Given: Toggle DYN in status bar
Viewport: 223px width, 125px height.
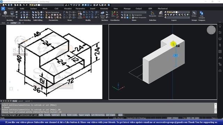Looking at the screenshot, I should [193, 118].
